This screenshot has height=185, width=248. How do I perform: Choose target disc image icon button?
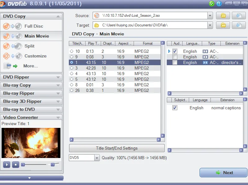(x=239, y=25)
